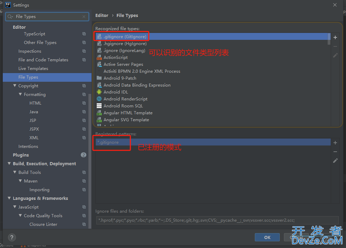Open the Intentions settings page
This screenshot has width=346, height=248.
pyautogui.click(x=47, y=147)
